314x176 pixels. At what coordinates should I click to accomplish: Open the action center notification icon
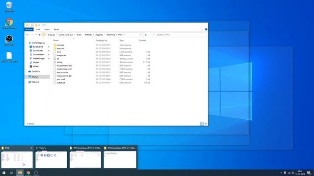pos(309,173)
